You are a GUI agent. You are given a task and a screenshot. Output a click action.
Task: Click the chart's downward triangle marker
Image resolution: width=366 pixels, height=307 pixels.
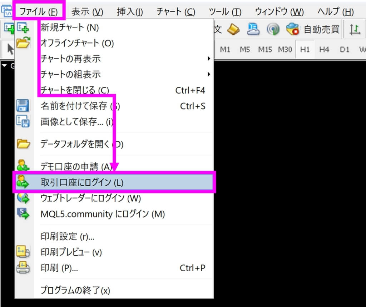(4, 66)
